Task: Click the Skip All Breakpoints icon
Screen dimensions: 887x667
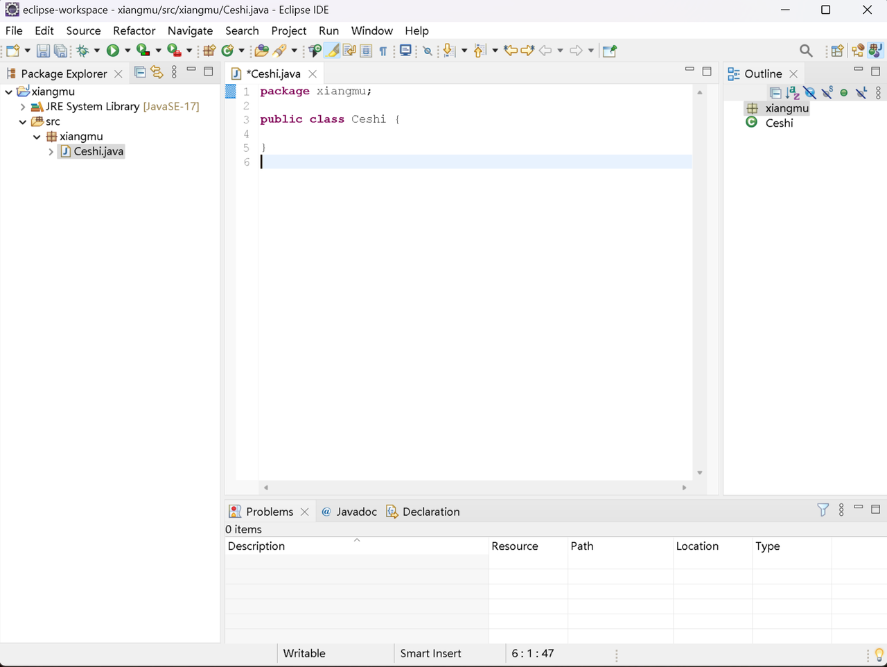Action: tap(428, 51)
